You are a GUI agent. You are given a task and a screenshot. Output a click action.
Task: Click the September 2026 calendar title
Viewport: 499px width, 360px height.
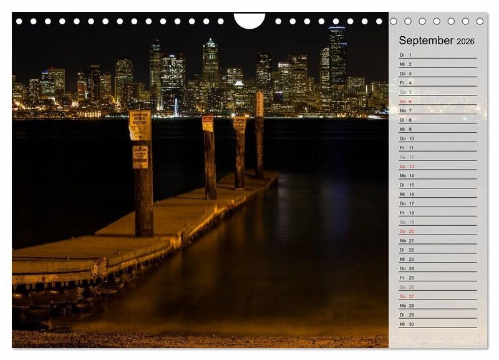(x=437, y=41)
